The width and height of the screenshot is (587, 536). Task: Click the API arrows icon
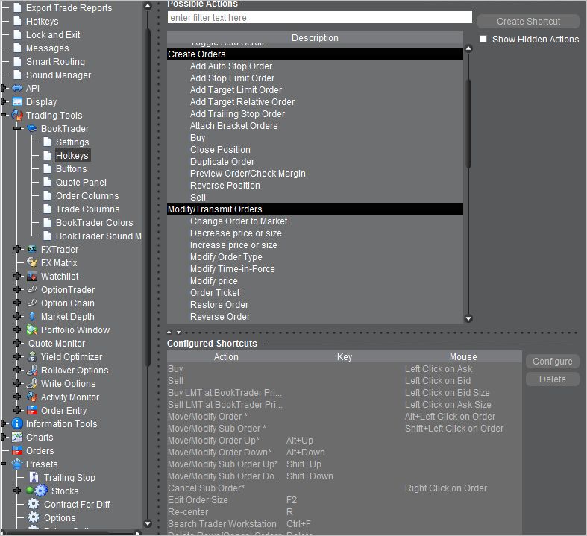coord(17,88)
